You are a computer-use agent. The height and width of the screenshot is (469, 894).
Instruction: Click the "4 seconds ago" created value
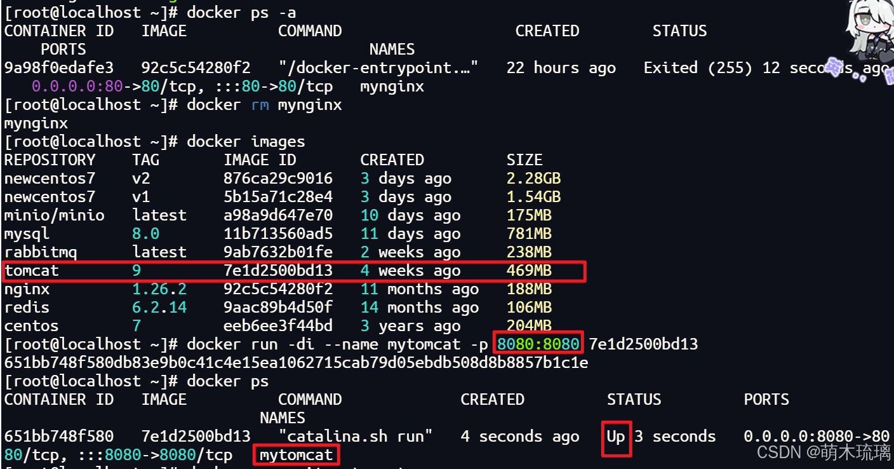[x=520, y=437]
